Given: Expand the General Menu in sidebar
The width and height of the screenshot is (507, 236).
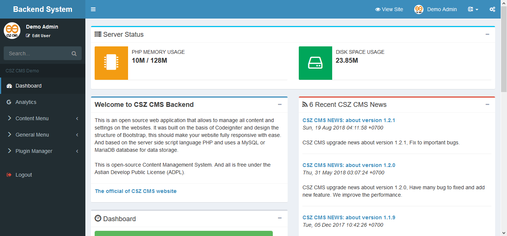Looking at the screenshot, I should [43, 135].
